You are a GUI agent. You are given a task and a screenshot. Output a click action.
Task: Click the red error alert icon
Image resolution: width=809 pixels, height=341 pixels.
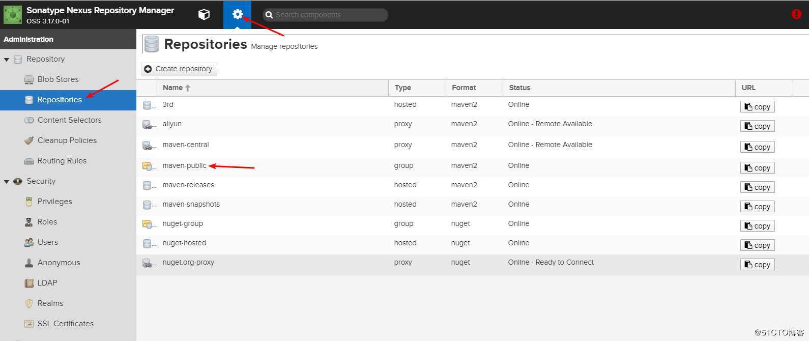click(796, 14)
